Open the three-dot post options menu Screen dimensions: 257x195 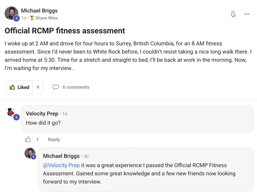[247, 14]
